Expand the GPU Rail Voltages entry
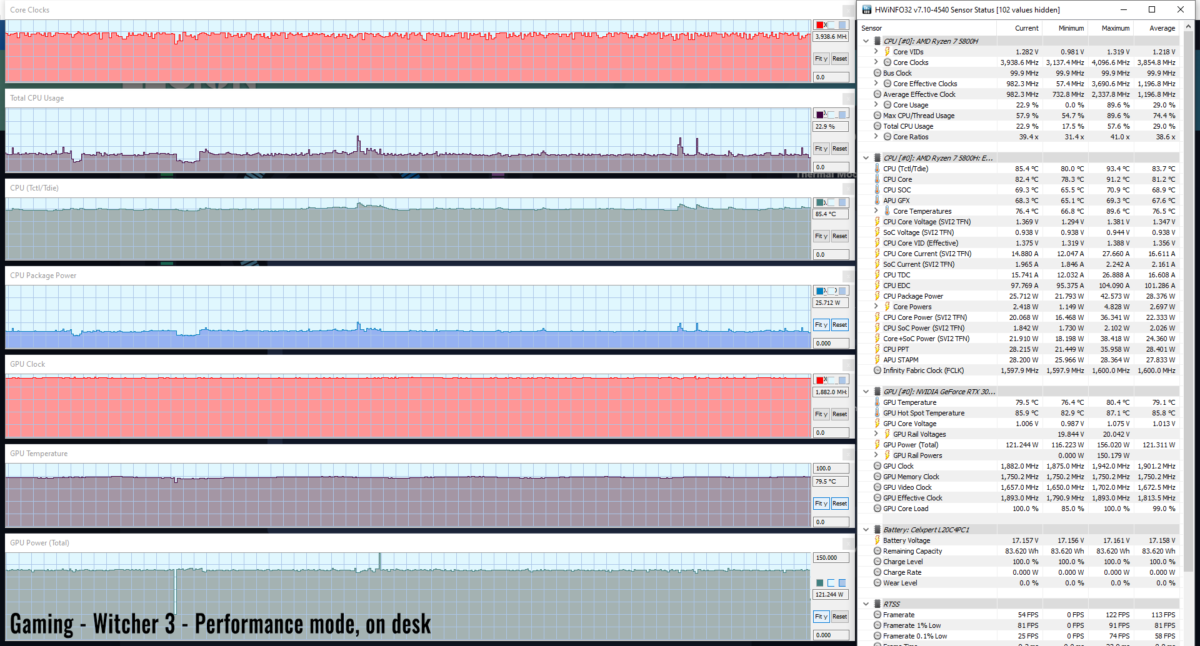Image resolution: width=1200 pixels, height=646 pixels. (x=876, y=434)
